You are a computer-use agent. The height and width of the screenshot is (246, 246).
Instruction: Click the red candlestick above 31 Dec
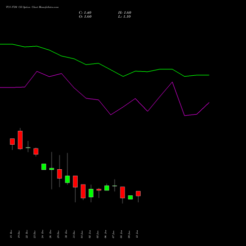pos(75,182)
